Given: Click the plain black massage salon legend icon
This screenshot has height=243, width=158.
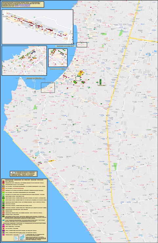Looking at the screenshot, I should click(3, 204).
